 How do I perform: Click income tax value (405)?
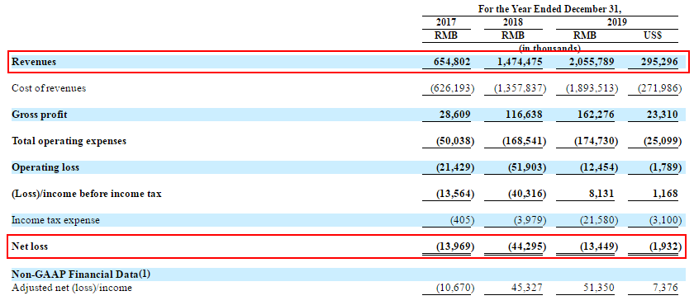[x=462, y=220]
